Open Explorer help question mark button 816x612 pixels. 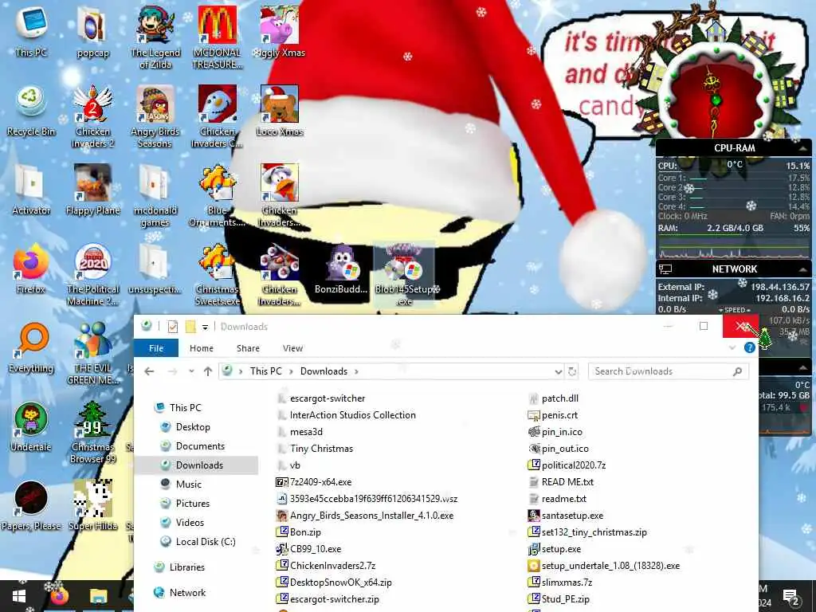click(749, 347)
